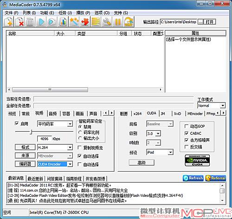
Task: Click the trash bin Clear List icon
Action: [x=30, y=22]
